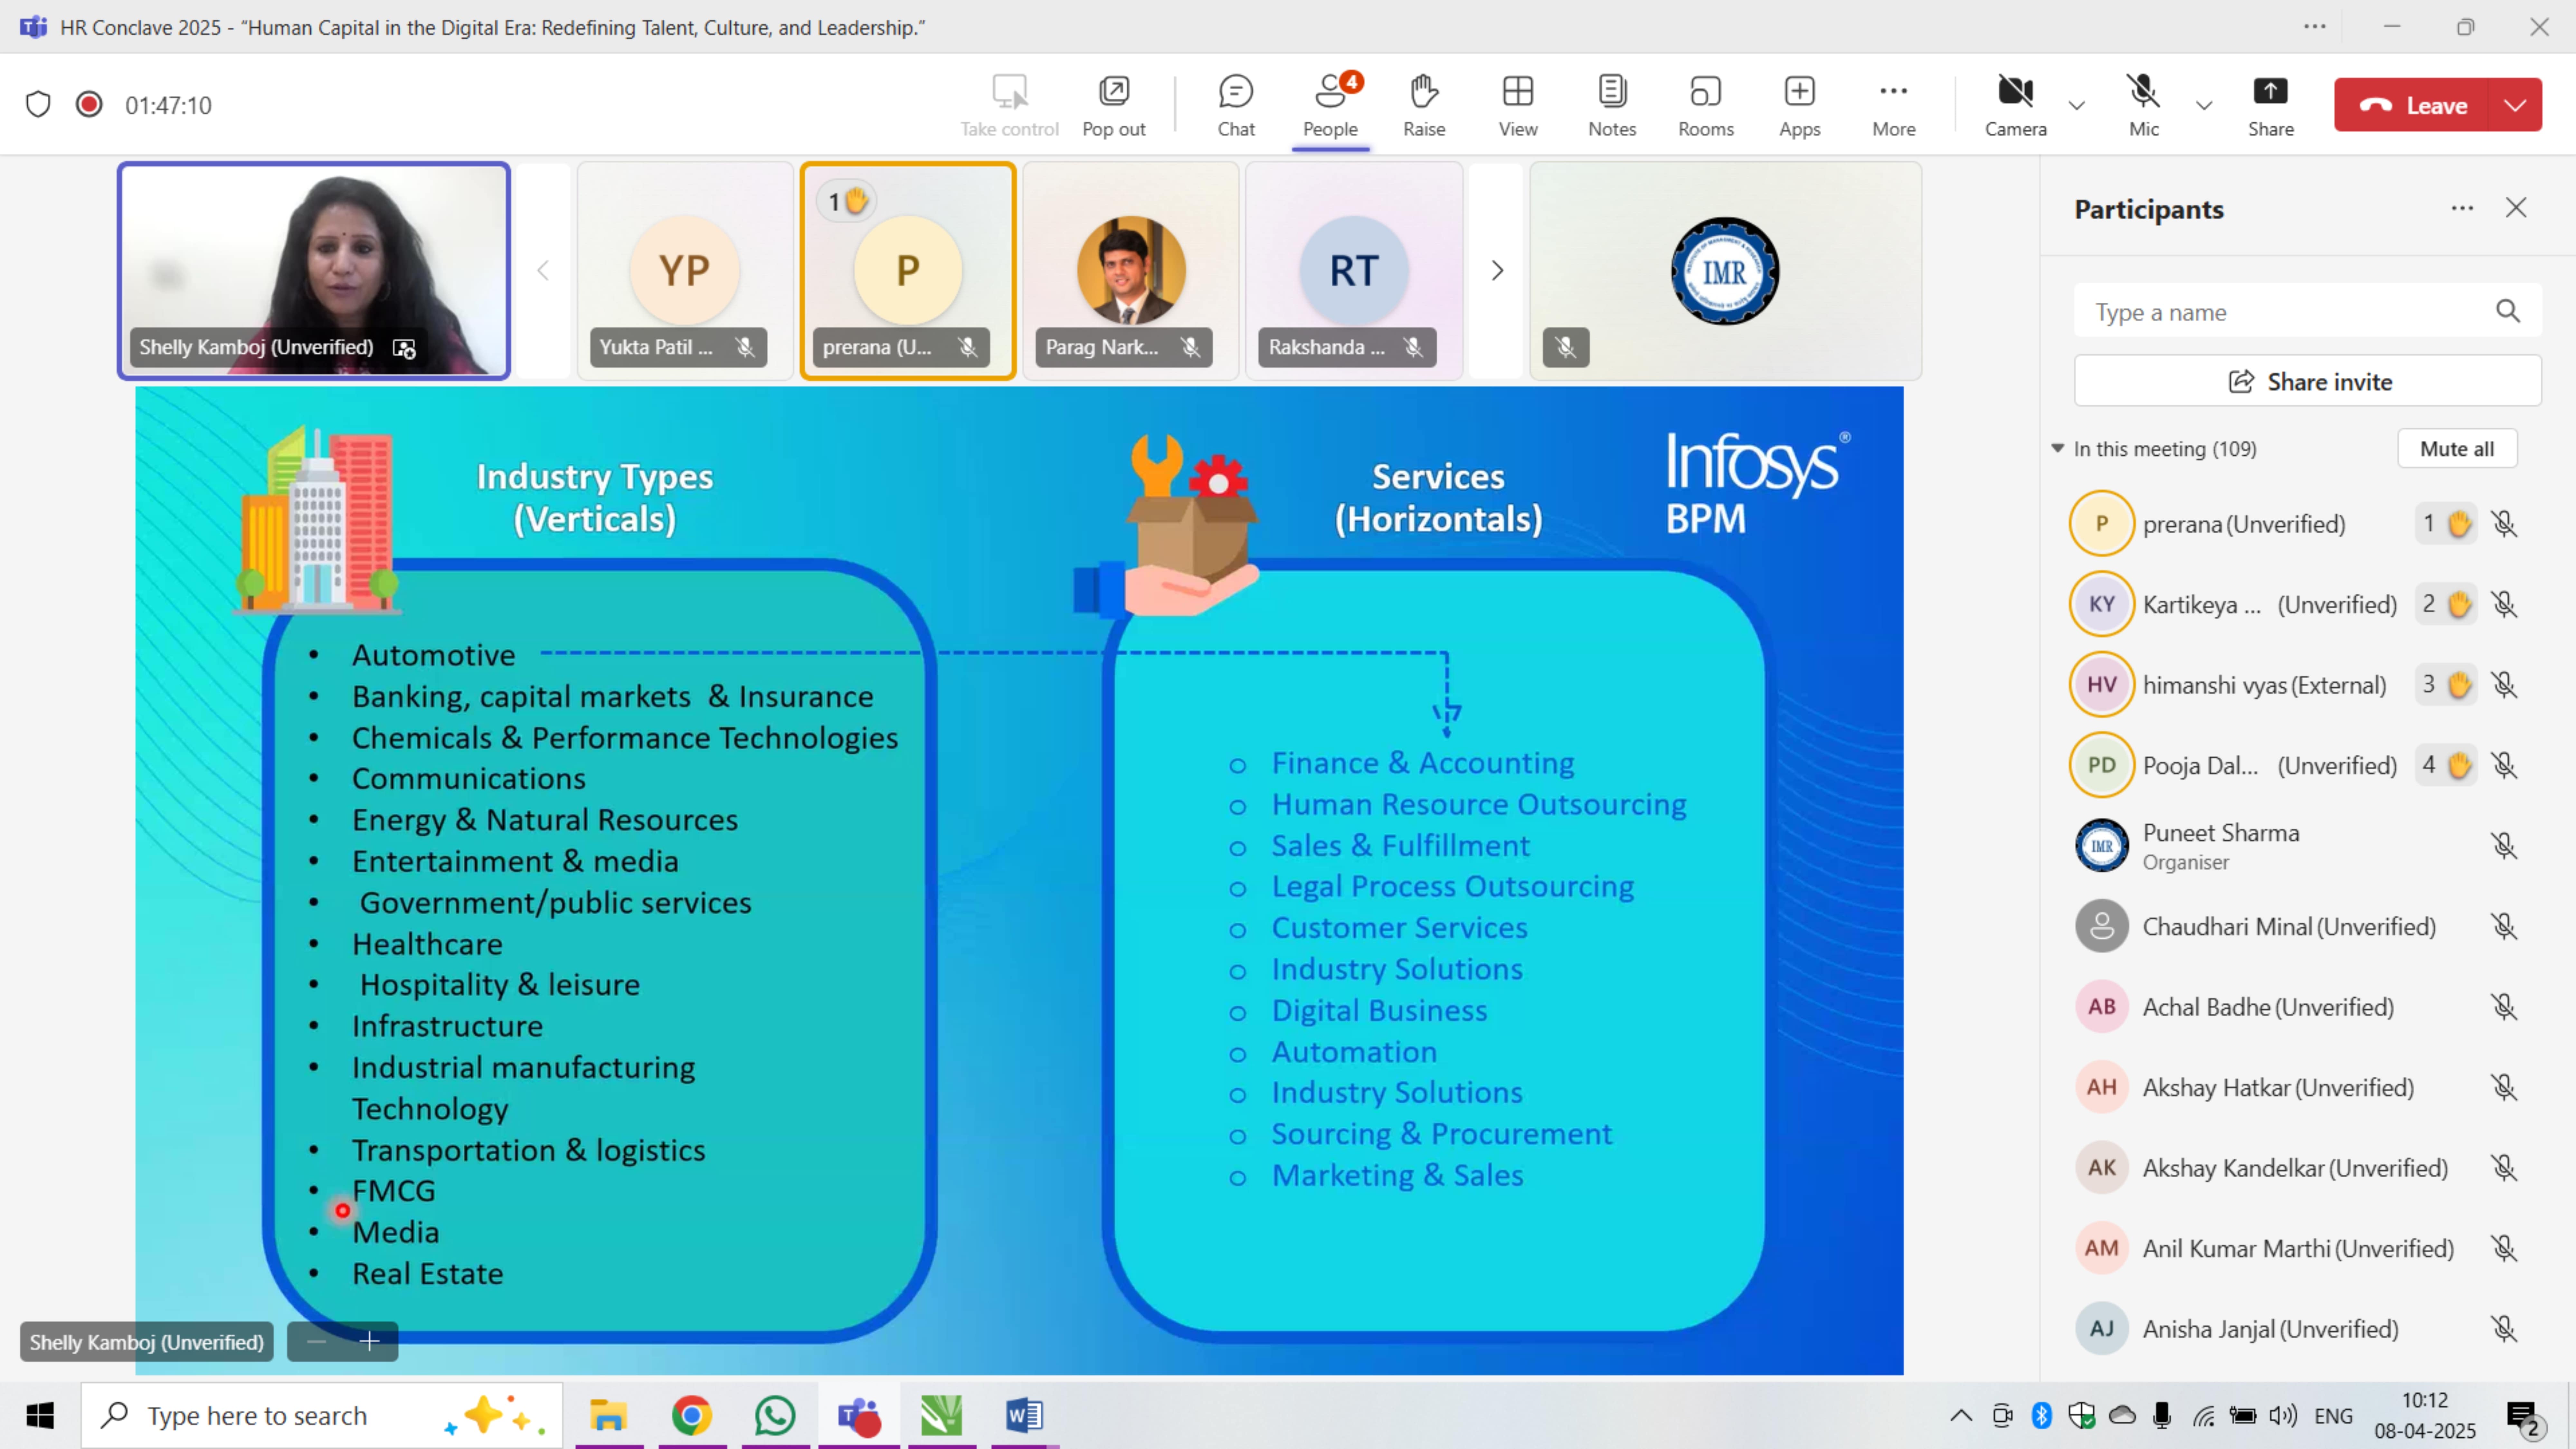Image resolution: width=2576 pixels, height=1449 pixels.
Task: Click the mic icon for prerana
Action: click(x=2504, y=524)
